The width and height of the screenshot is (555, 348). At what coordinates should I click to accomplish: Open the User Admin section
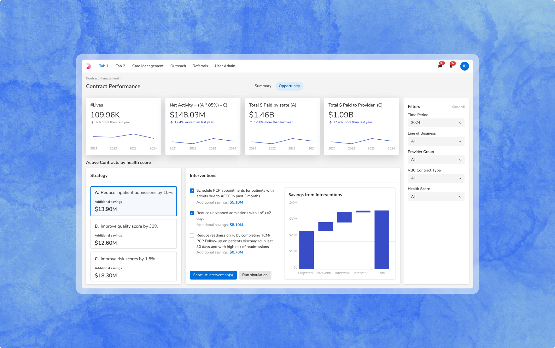[225, 66]
